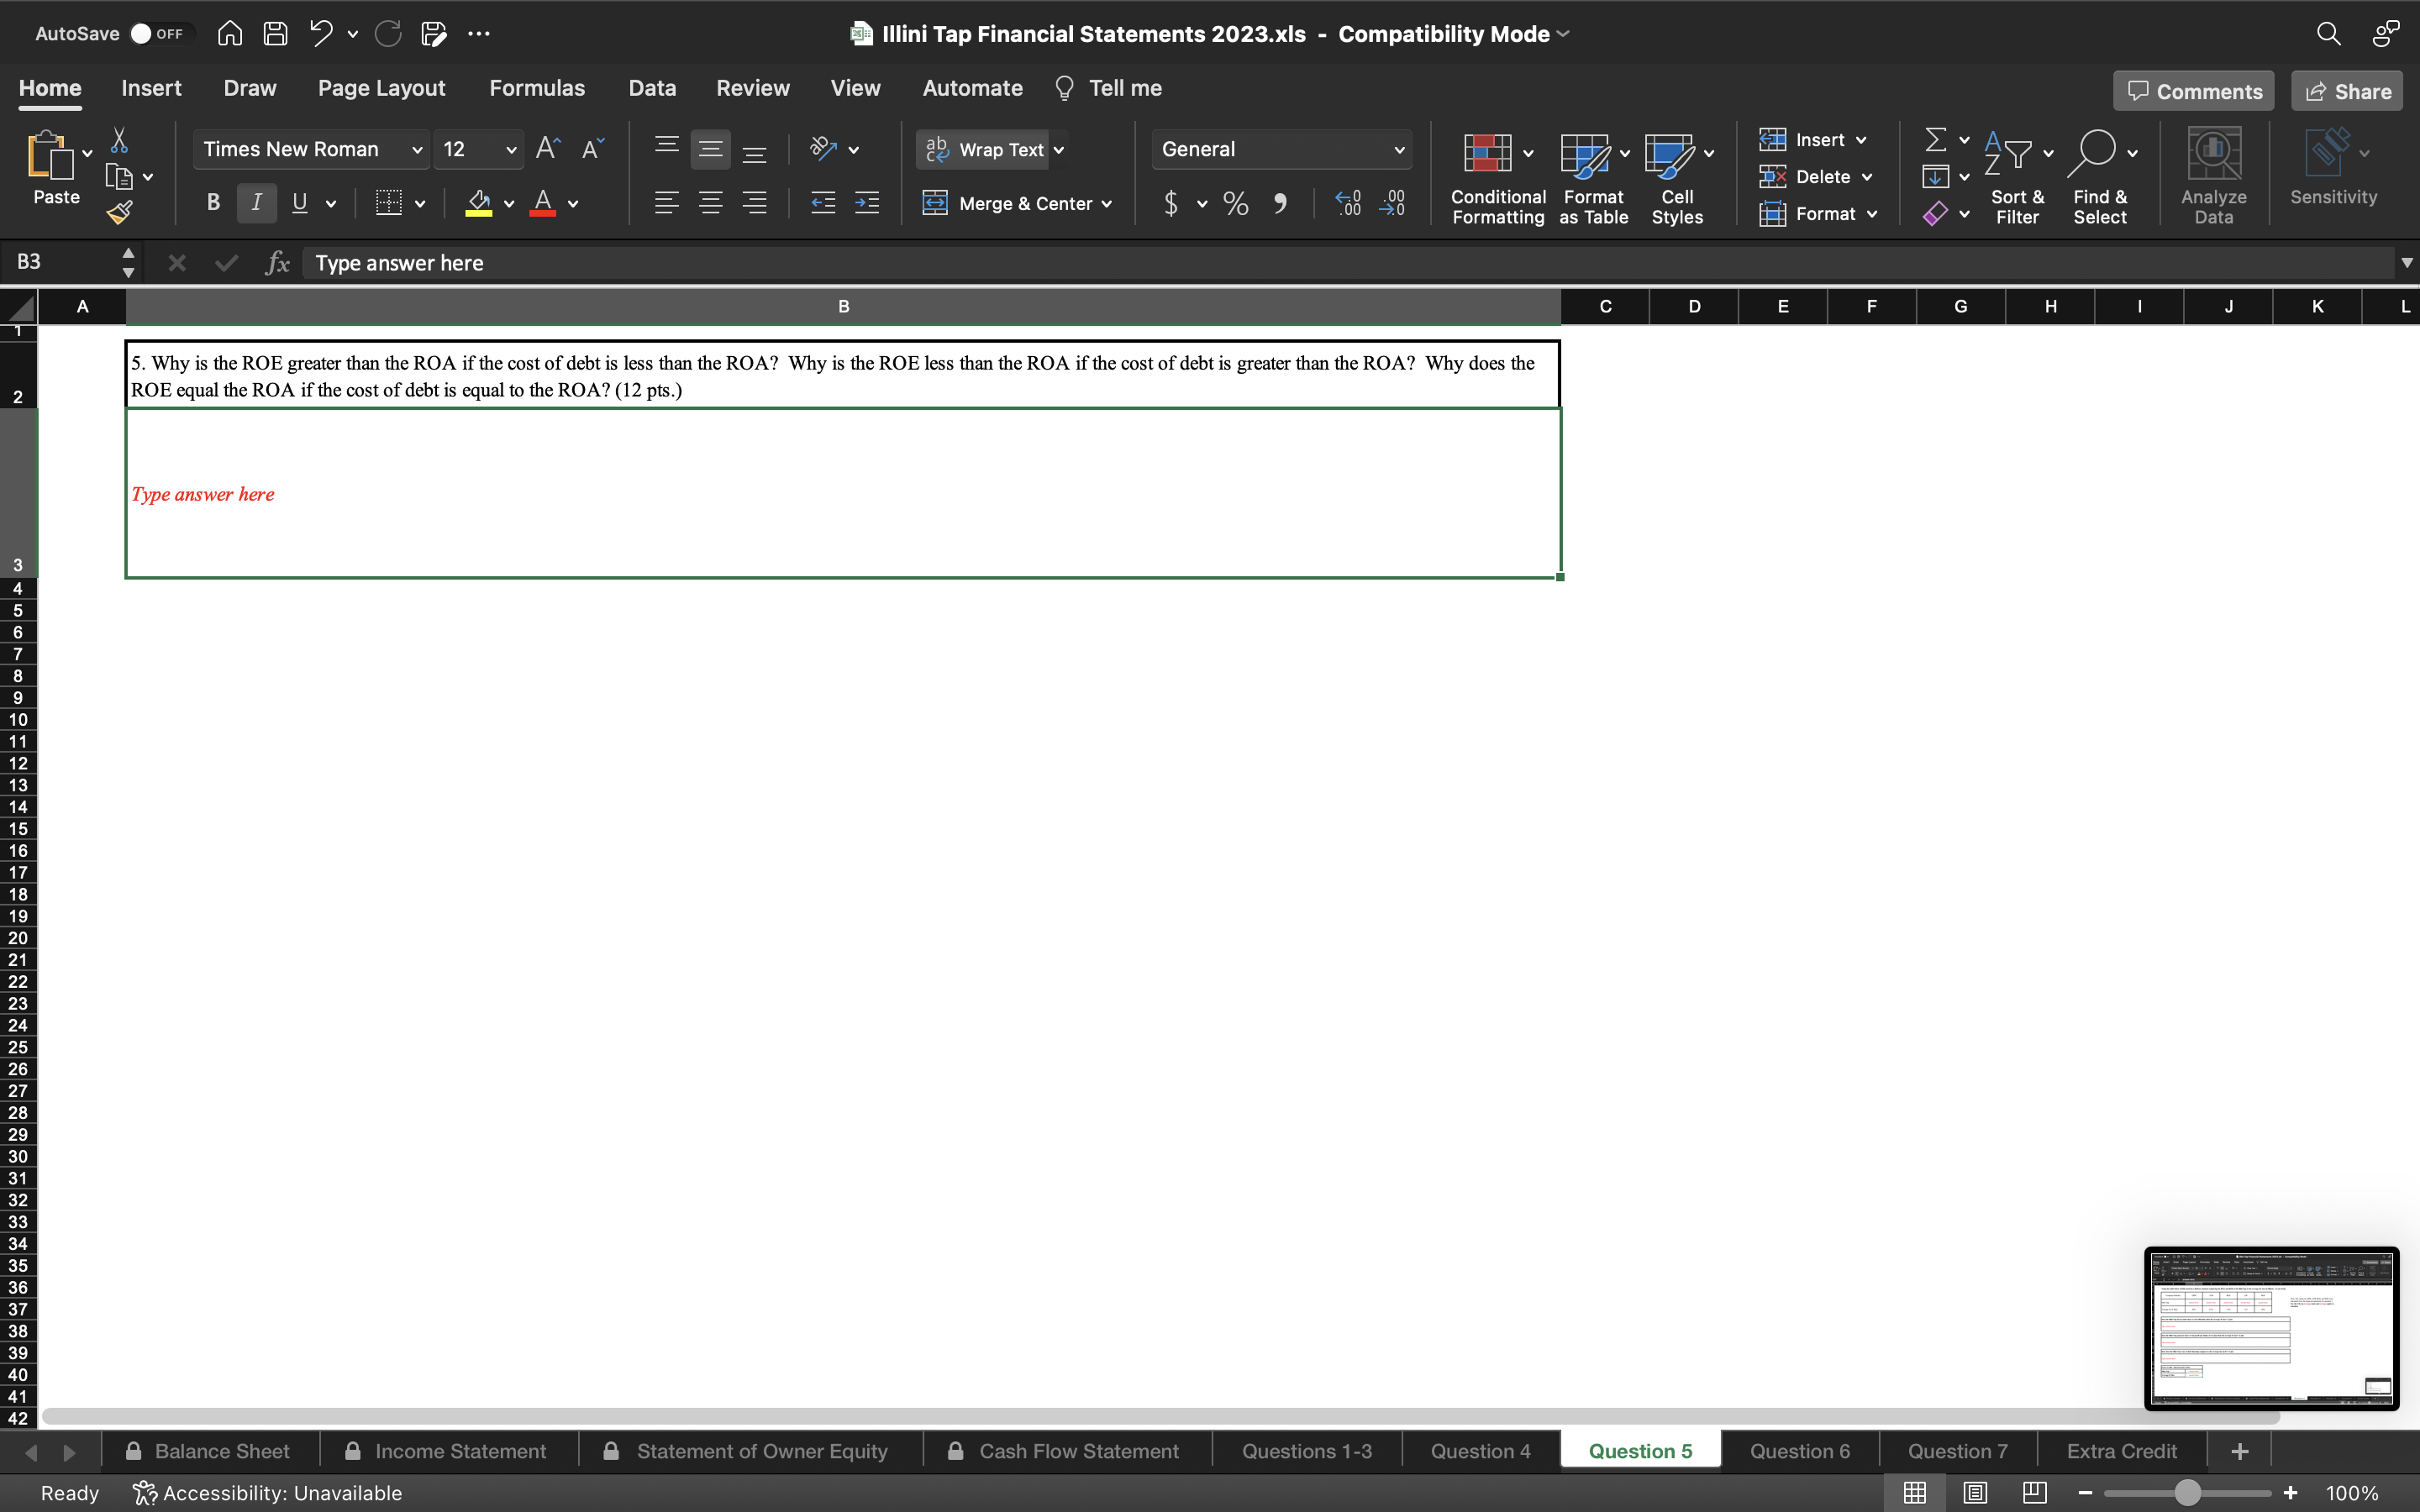
Task: Click the Search icon in title bar
Action: point(2329,33)
